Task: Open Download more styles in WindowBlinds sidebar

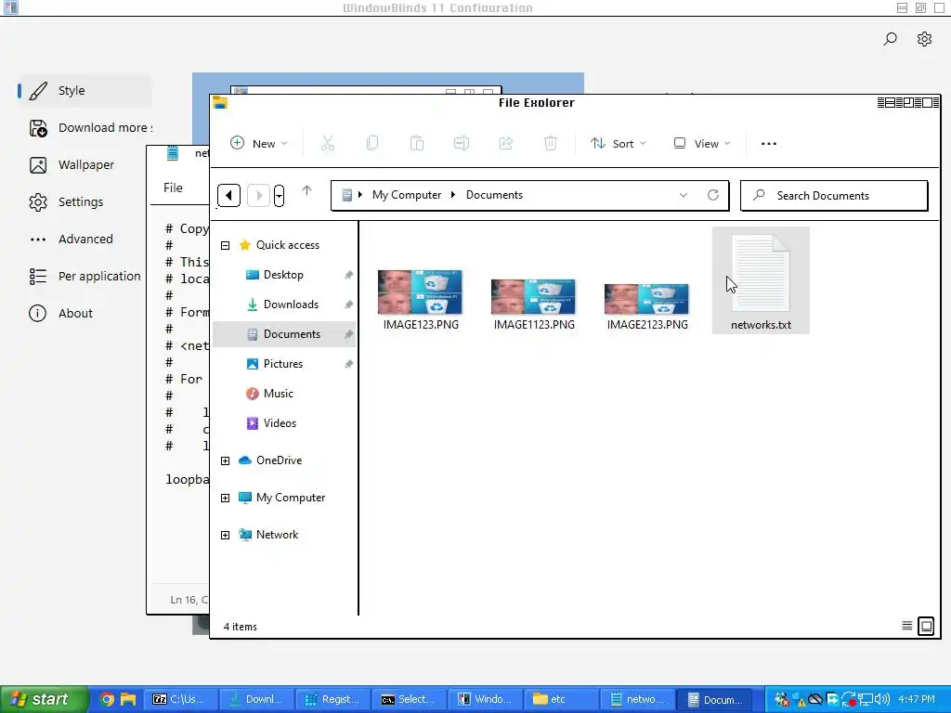Action: click(x=85, y=128)
